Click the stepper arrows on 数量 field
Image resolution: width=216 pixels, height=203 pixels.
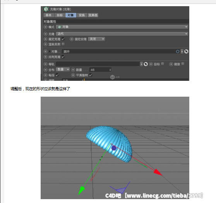110,70
